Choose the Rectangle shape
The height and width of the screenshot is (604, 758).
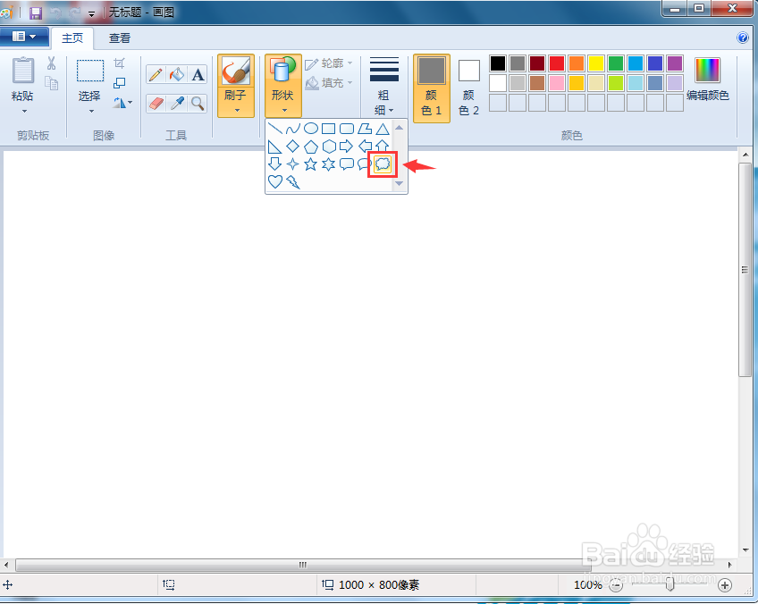[329, 129]
